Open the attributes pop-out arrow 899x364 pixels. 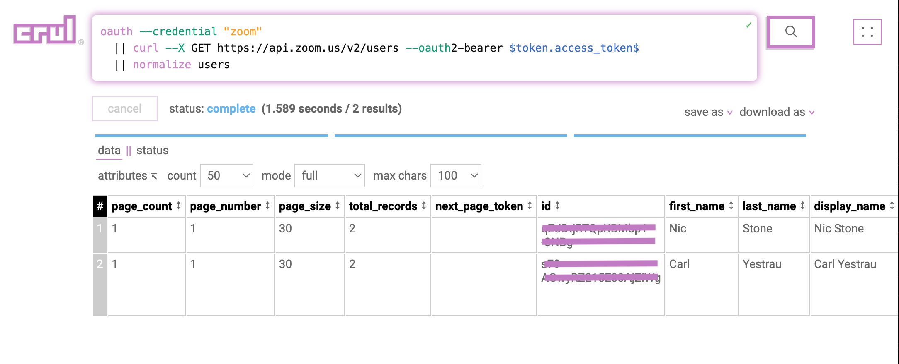pos(154,177)
